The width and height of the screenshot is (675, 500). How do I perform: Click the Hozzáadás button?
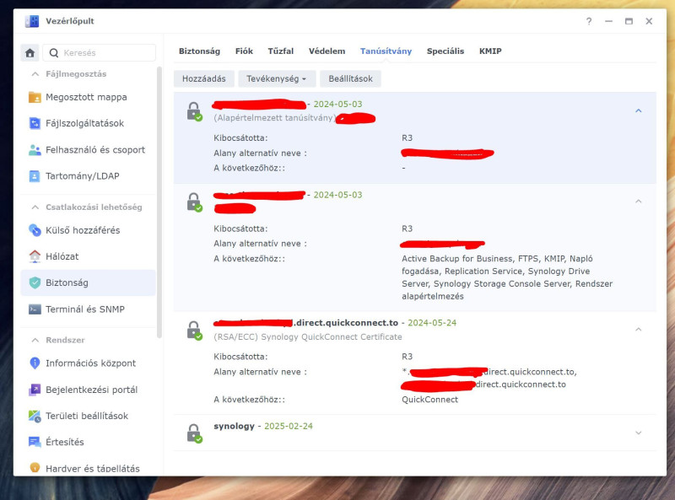point(204,78)
